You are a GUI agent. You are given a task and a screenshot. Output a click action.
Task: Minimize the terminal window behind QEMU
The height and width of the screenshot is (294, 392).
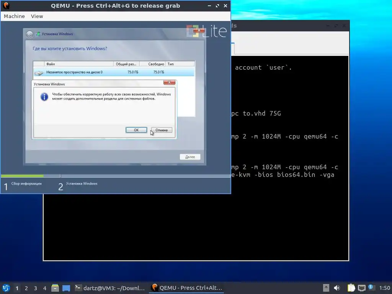point(328,26)
